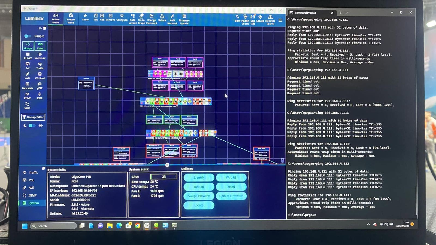Click the panel splitter handle above System stats
Screen dimensions: 436x245
click(167, 165)
